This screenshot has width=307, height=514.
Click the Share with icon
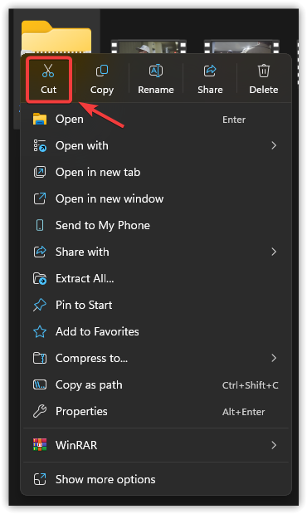click(x=40, y=252)
